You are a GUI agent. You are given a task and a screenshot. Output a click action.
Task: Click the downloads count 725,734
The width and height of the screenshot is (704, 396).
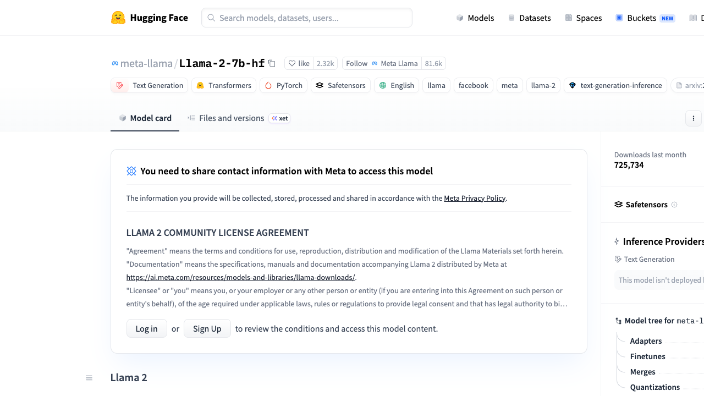[629, 165]
